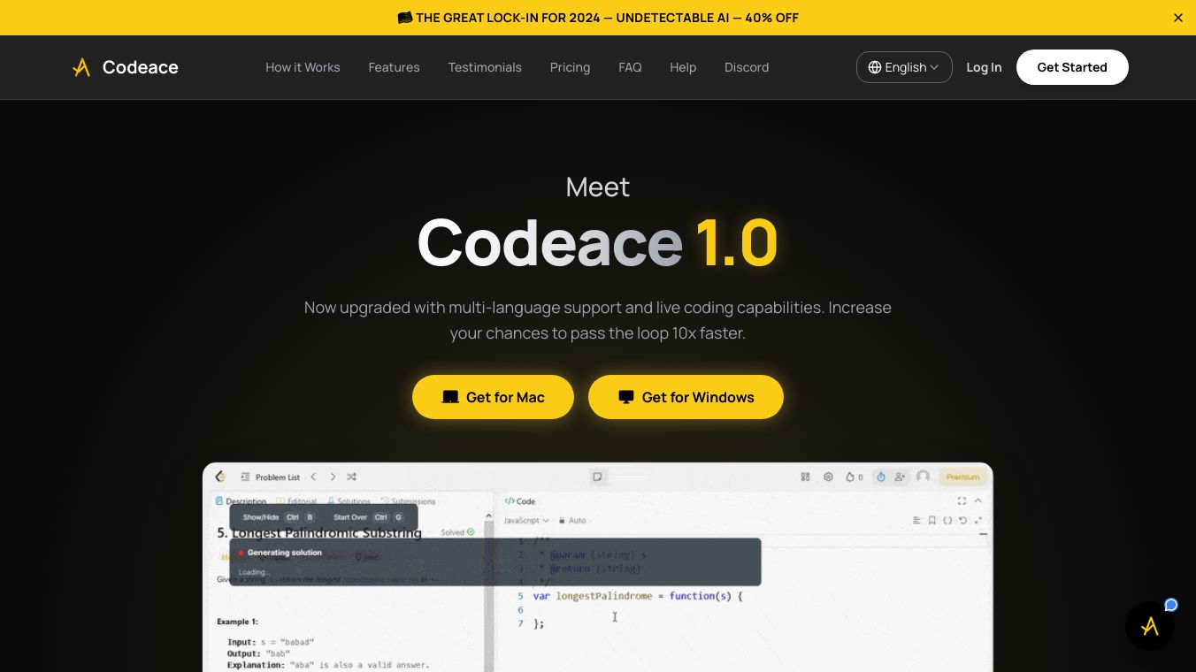Open the JavaScript language dropdown
This screenshot has height=672, width=1196.
click(x=524, y=521)
